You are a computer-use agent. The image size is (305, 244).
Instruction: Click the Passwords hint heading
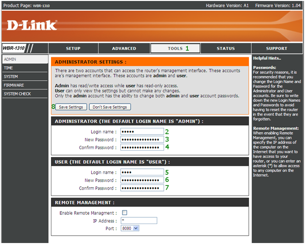[265, 68]
